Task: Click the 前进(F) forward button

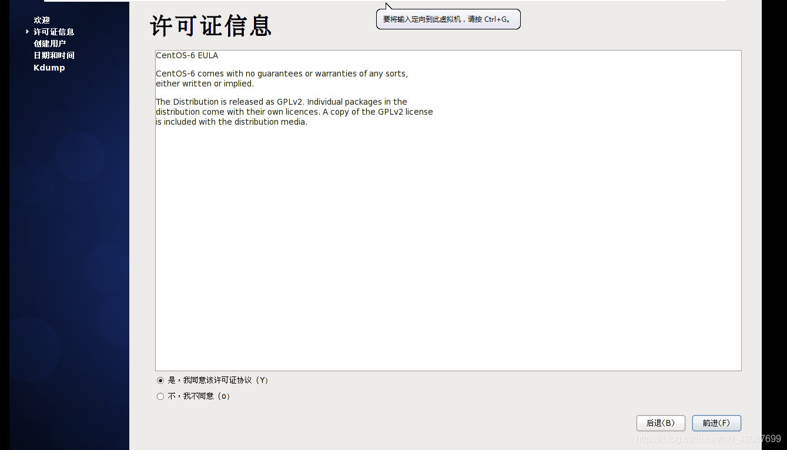Action: (x=716, y=423)
